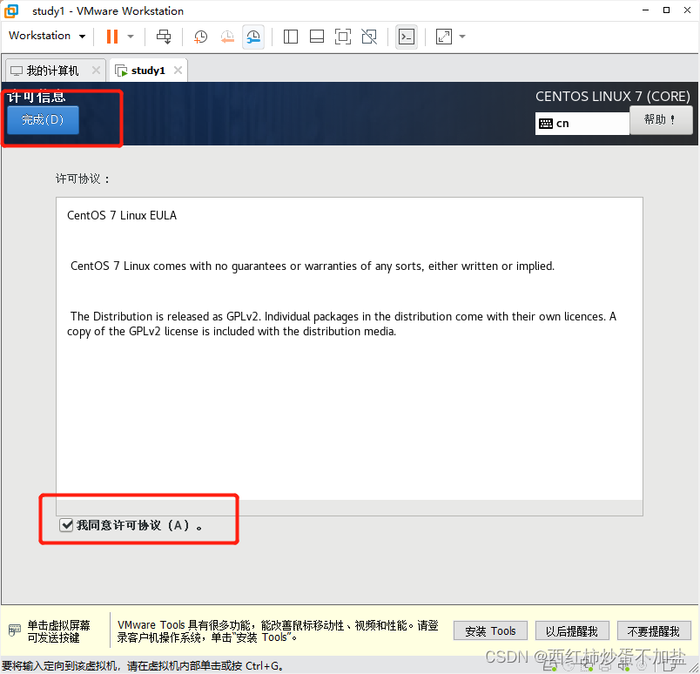This screenshot has height=674, width=700.
Task: Close the study1 tab
Action: tap(178, 71)
